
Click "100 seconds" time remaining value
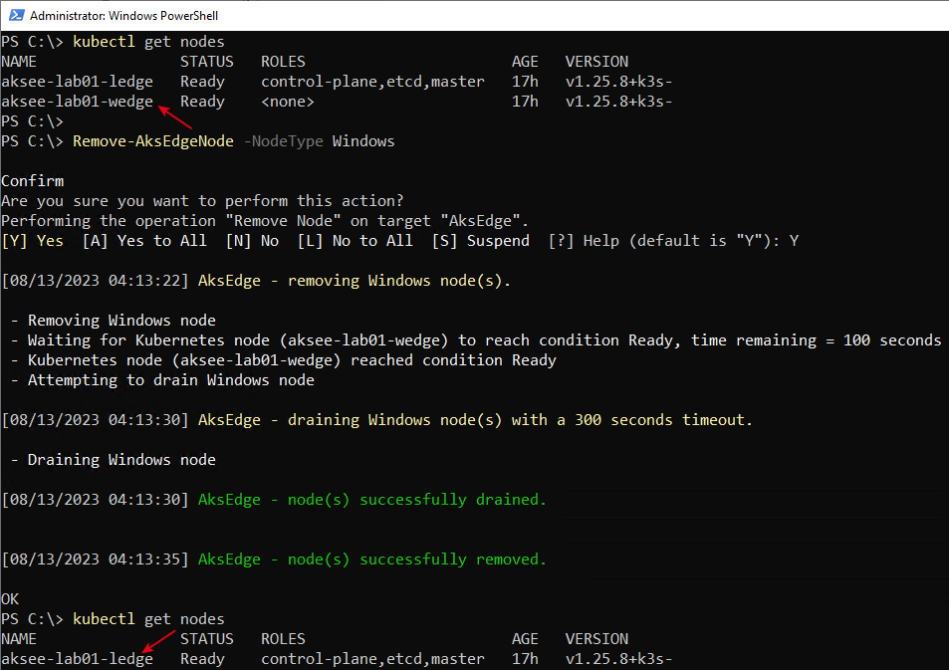pos(892,340)
